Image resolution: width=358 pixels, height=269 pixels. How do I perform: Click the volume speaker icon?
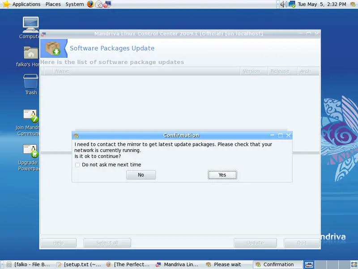coord(284,4)
